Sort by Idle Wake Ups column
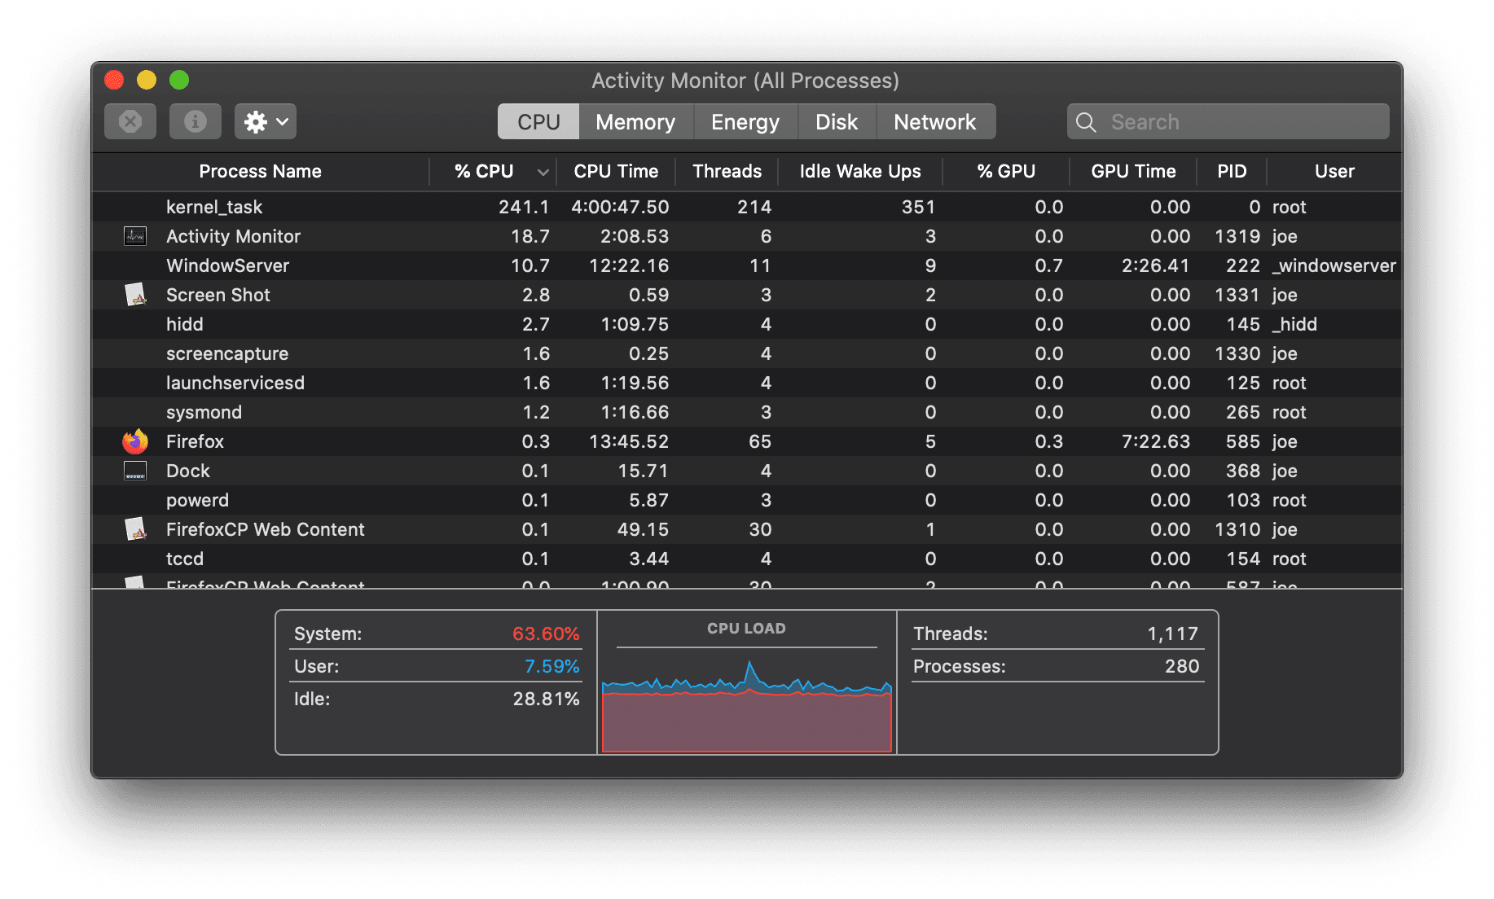1494x899 pixels. point(860,172)
